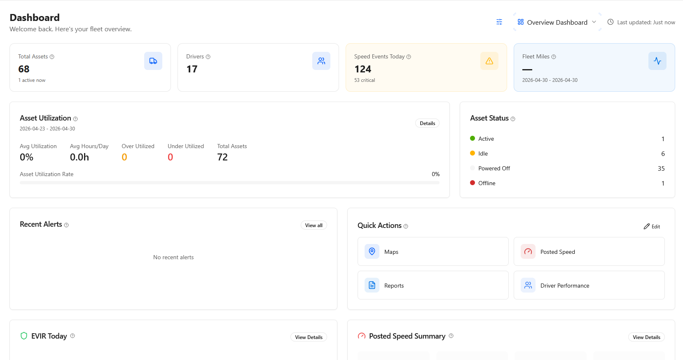Click the pencil icon next to Edit

point(647,227)
